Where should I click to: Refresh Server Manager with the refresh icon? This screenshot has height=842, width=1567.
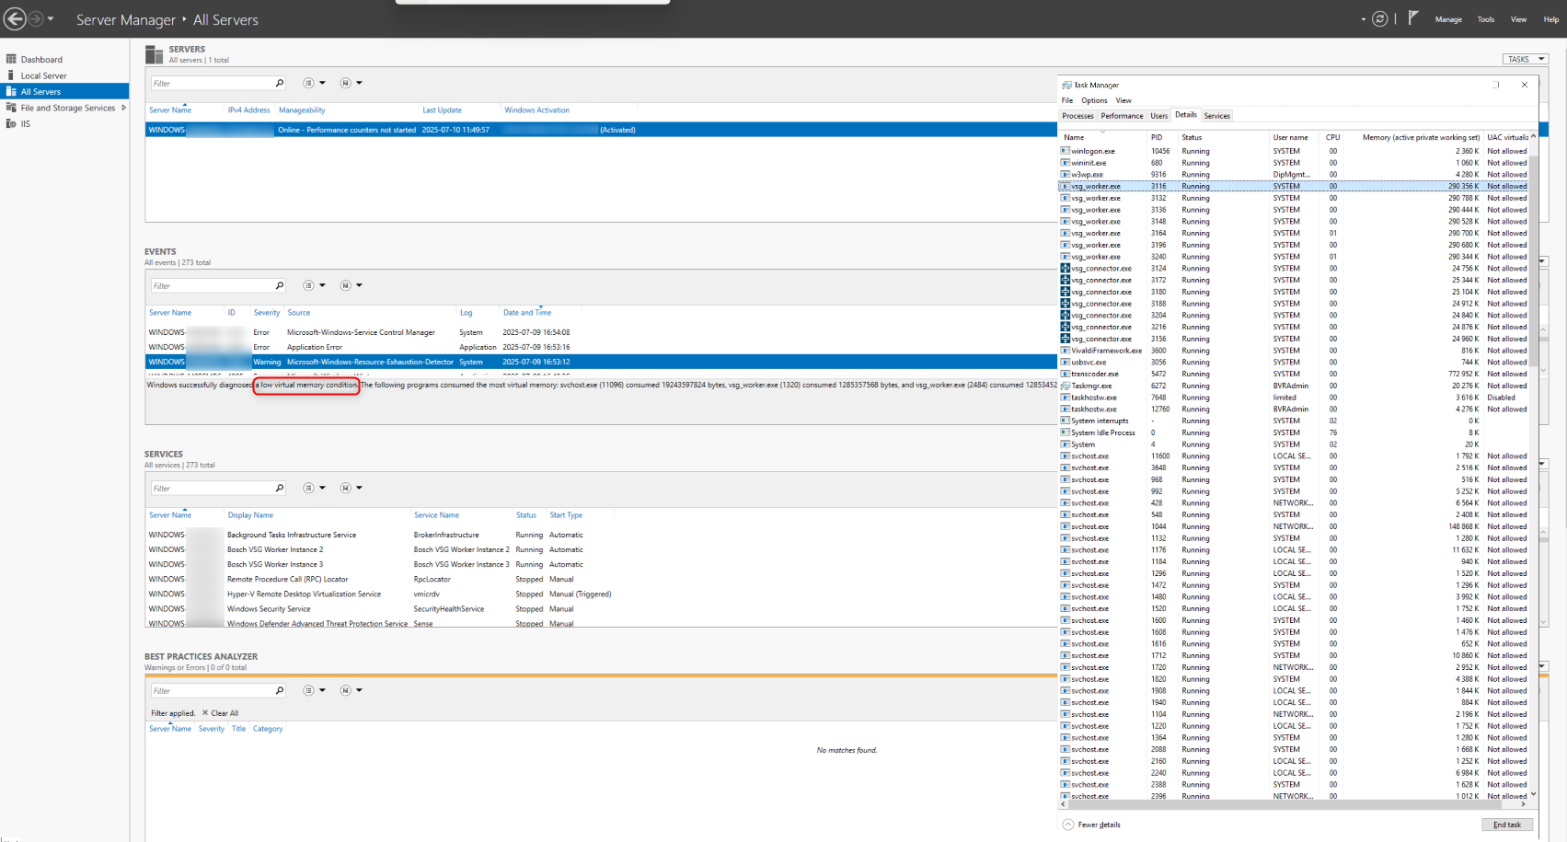coord(1379,18)
